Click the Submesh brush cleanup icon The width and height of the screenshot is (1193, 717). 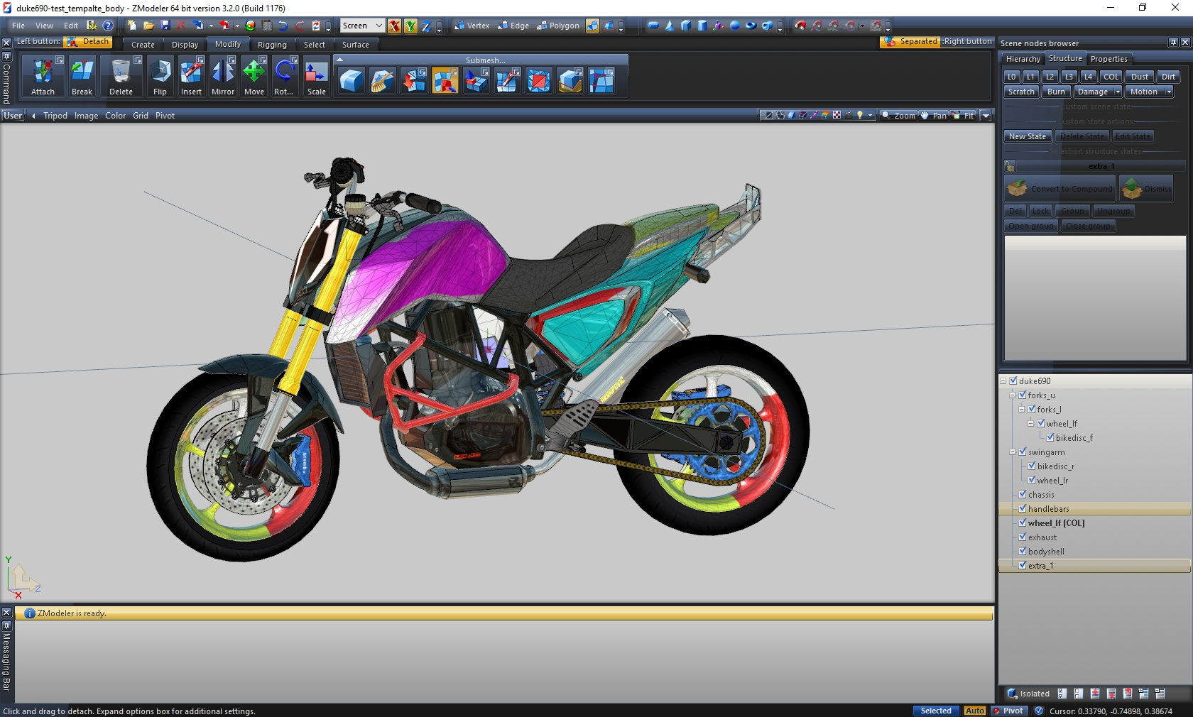click(x=383, y=81)
